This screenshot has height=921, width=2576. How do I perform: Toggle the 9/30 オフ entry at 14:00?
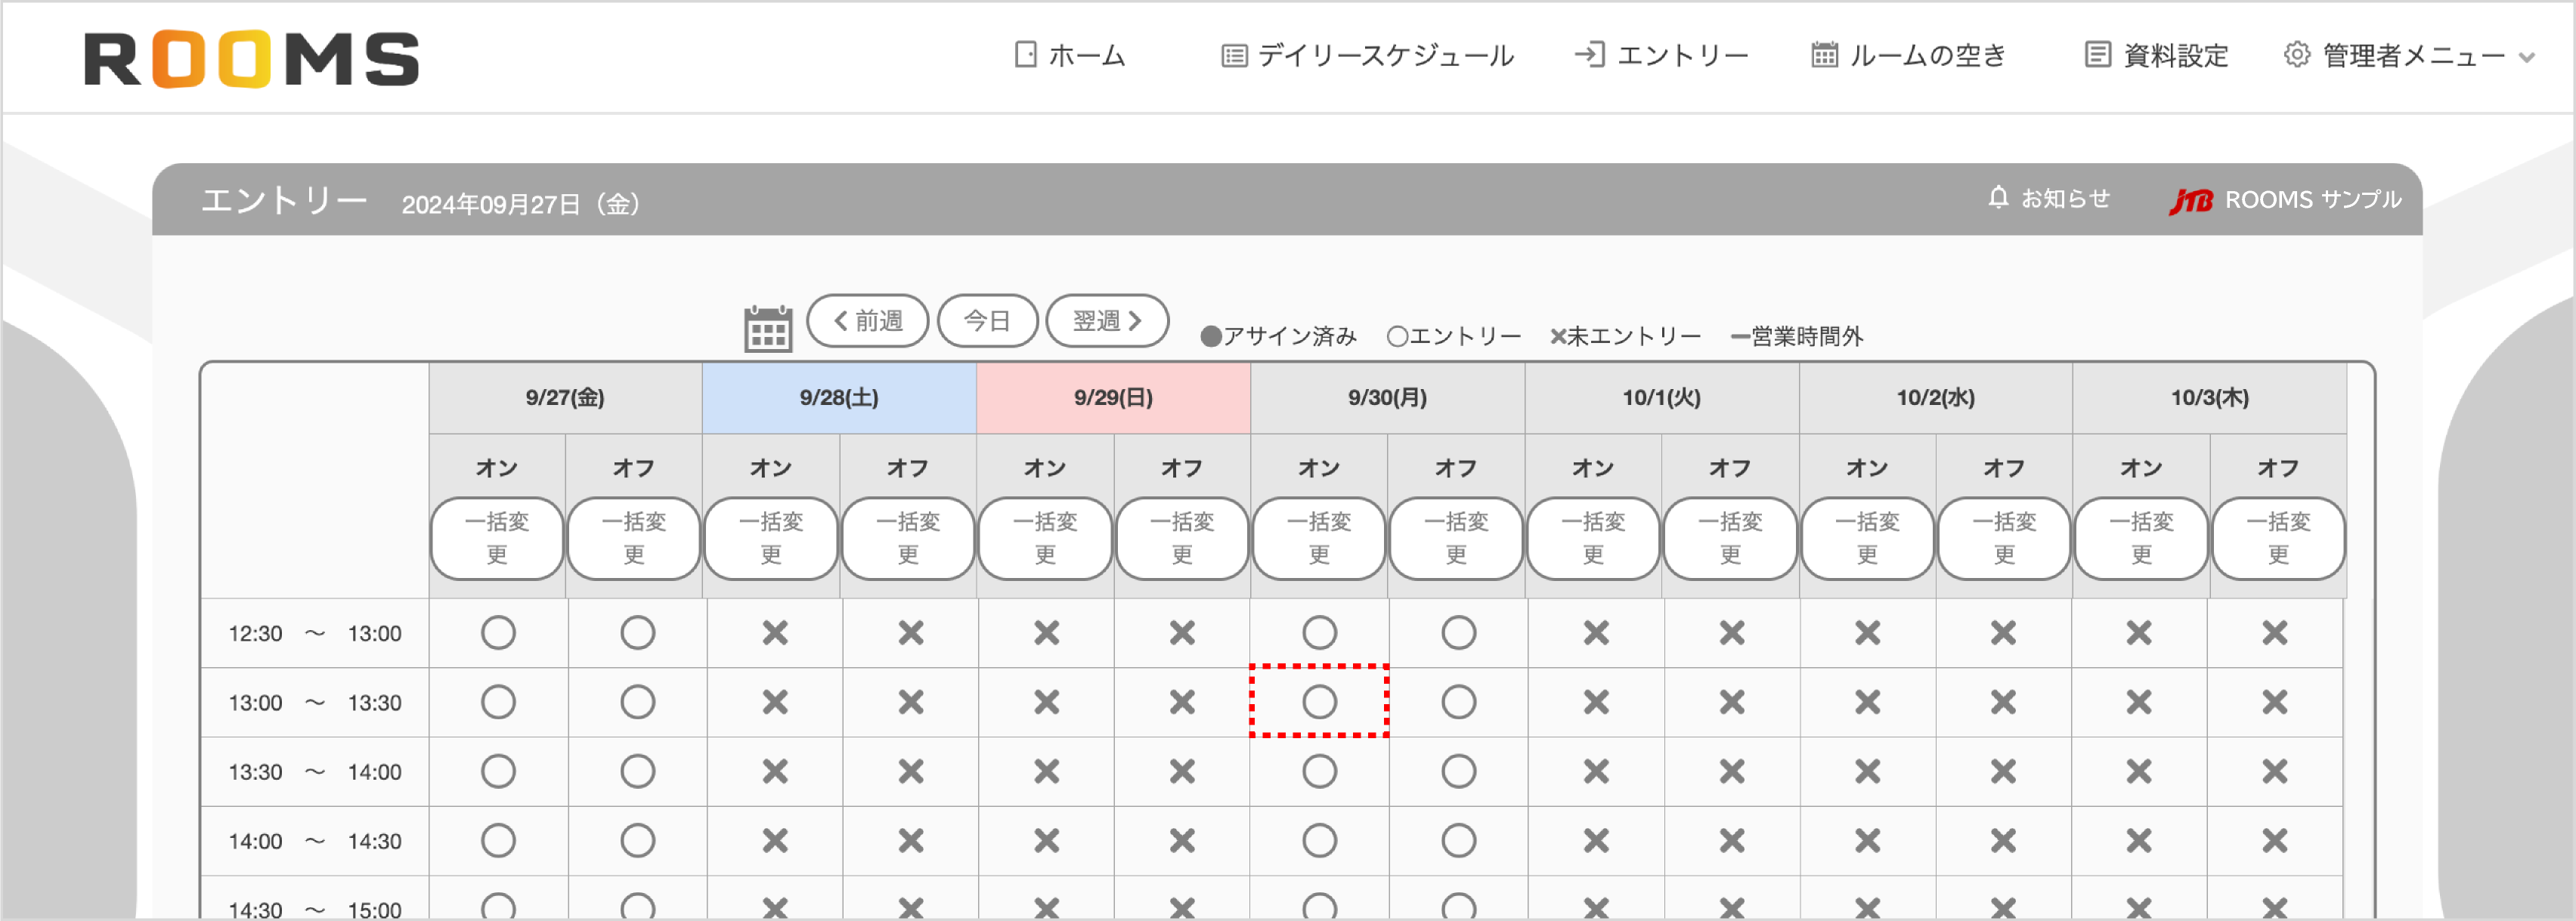pyautogui.click(x=1457, y=840)
